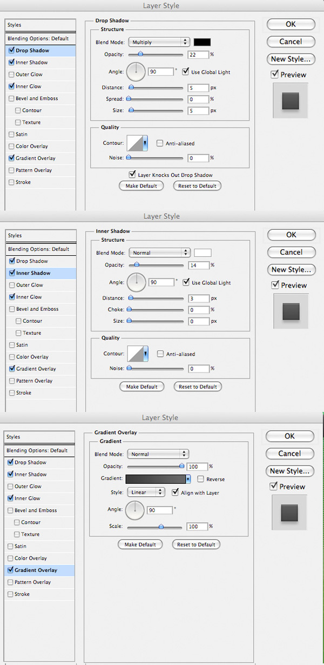Click the angle dial in the Inner Shadow settings
Image resolution: width=324 pixels, height=665 pixels.
pyautogui.click(x=136, y=282)
